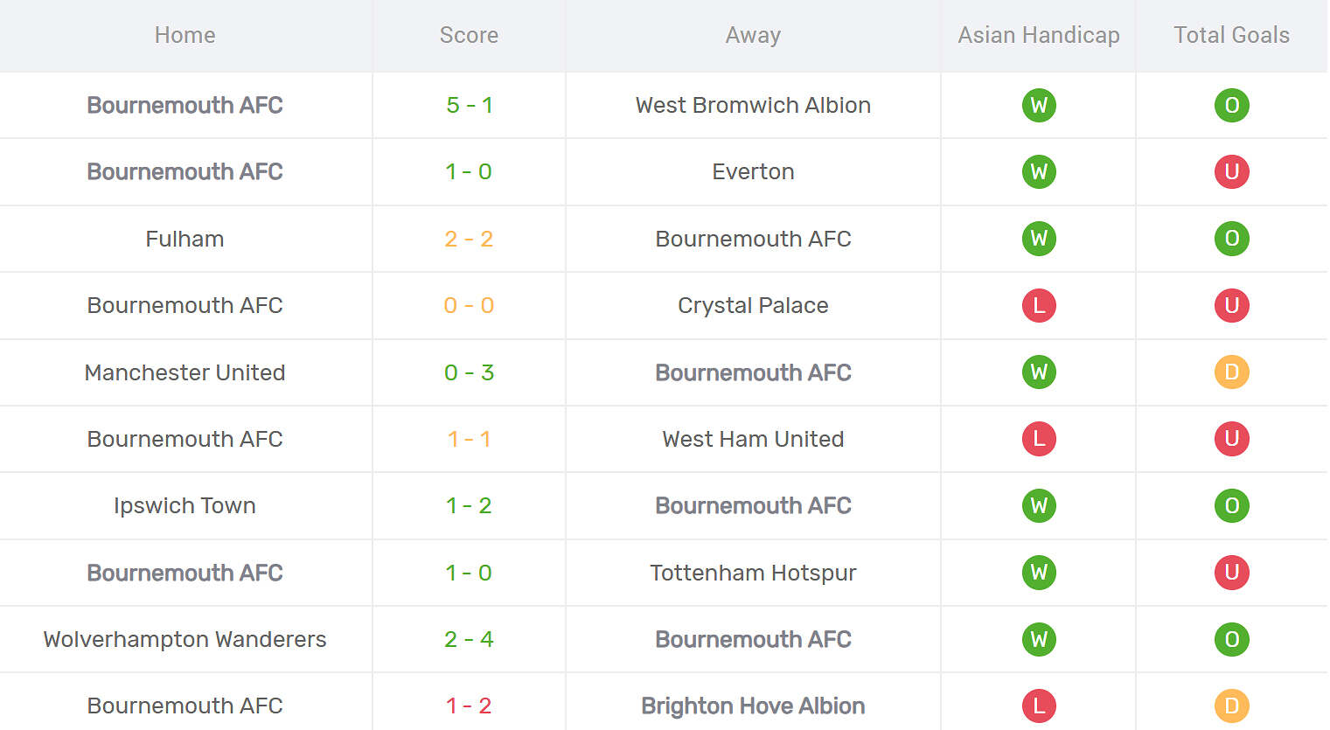Open the West Bromwich Albion team link
The width and height of the screenshot is (1330, 730).
[753, 106]
